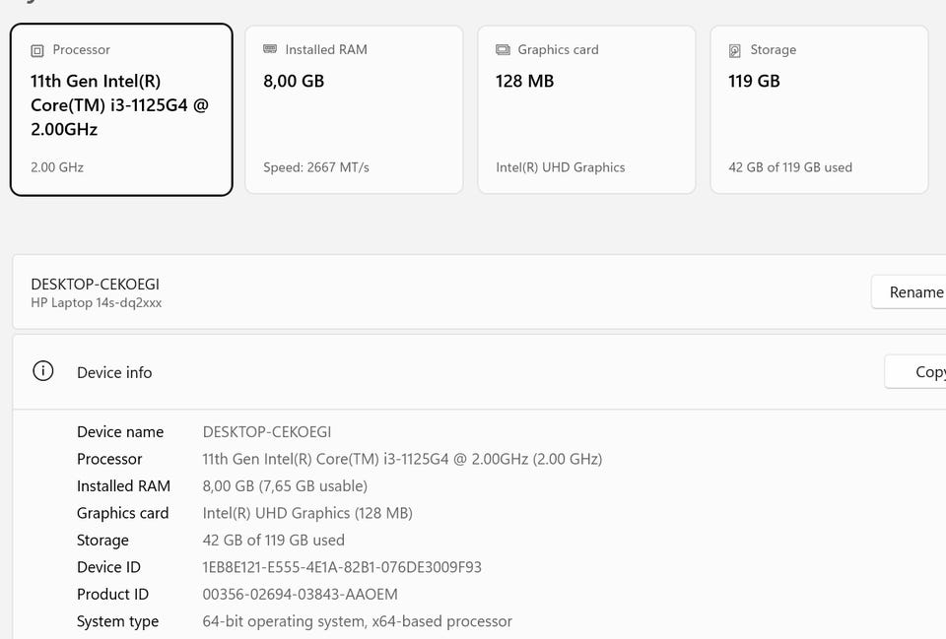Open the Graphics card 128 MB card
This screenshot has width=946, height=639.
pos(586,109)
